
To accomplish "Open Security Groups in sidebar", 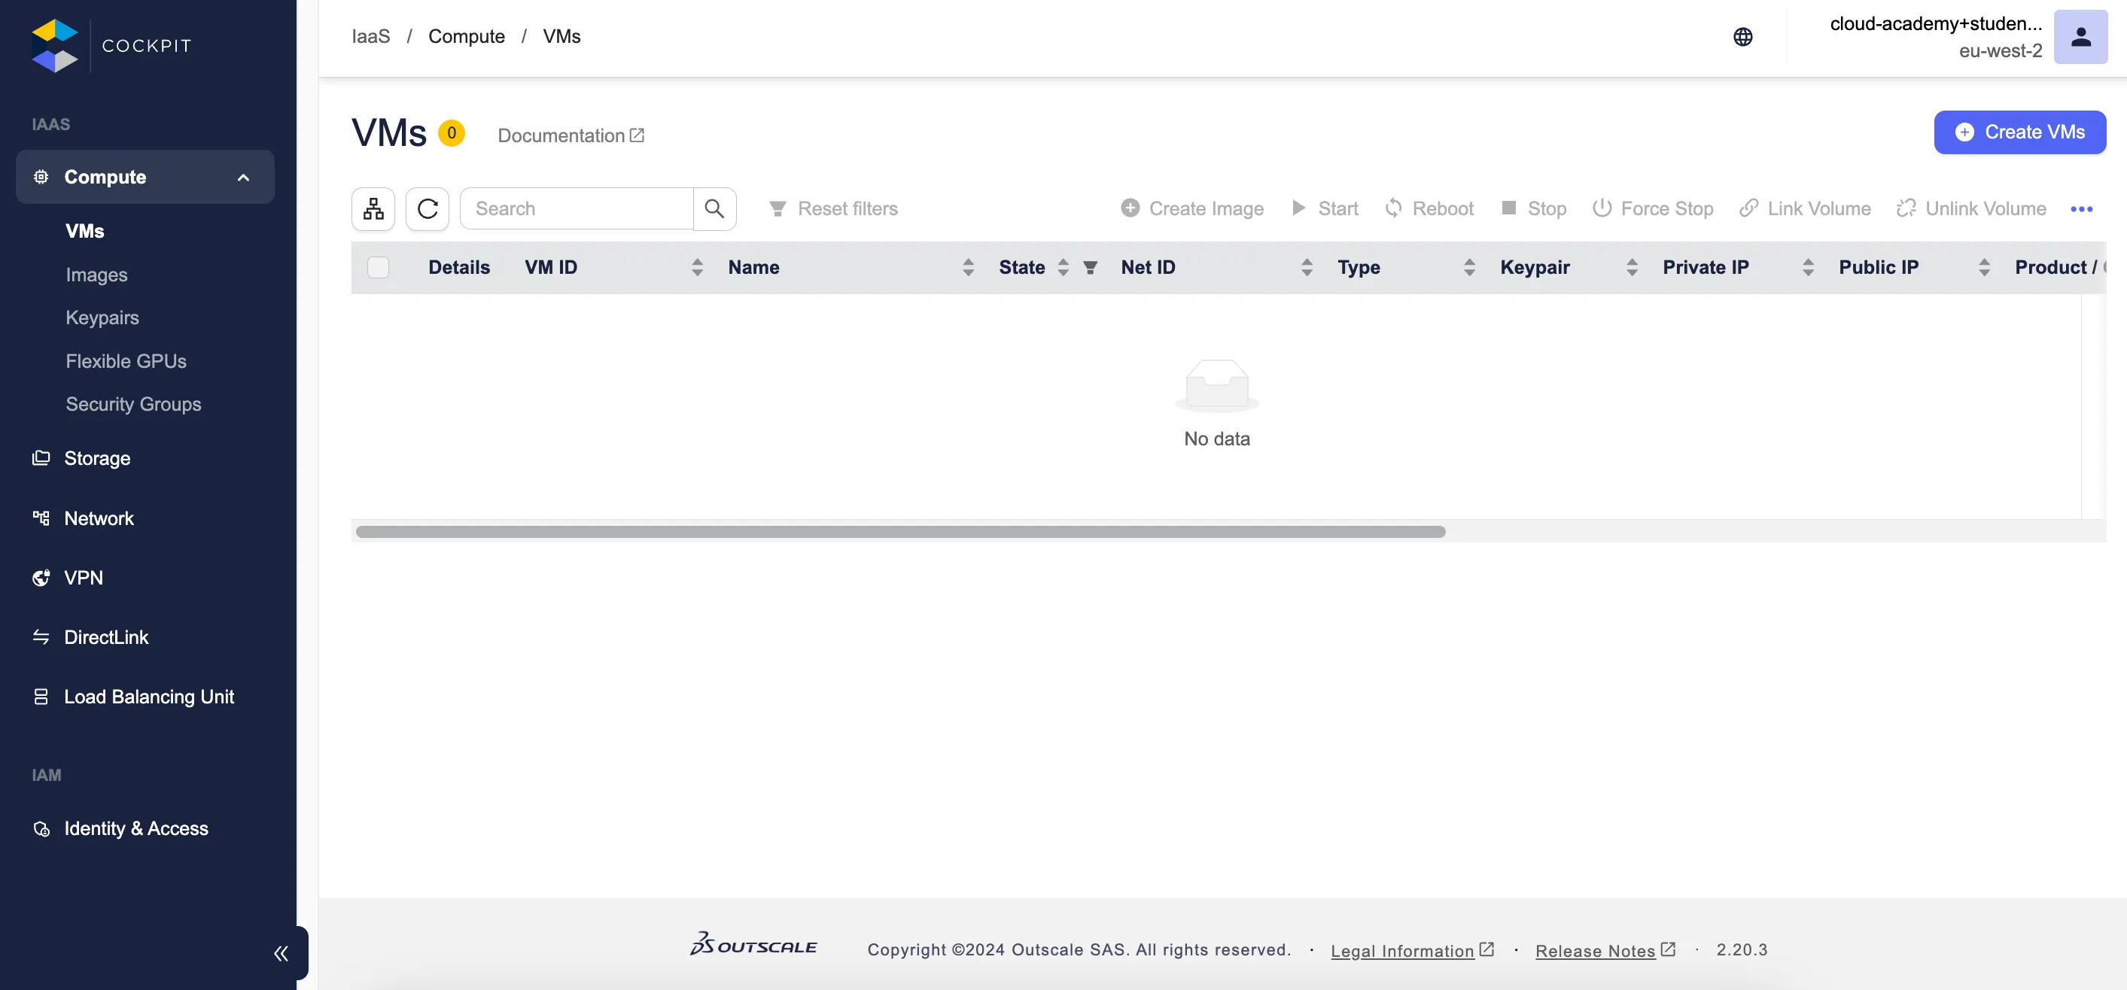I will coord(133,404).
